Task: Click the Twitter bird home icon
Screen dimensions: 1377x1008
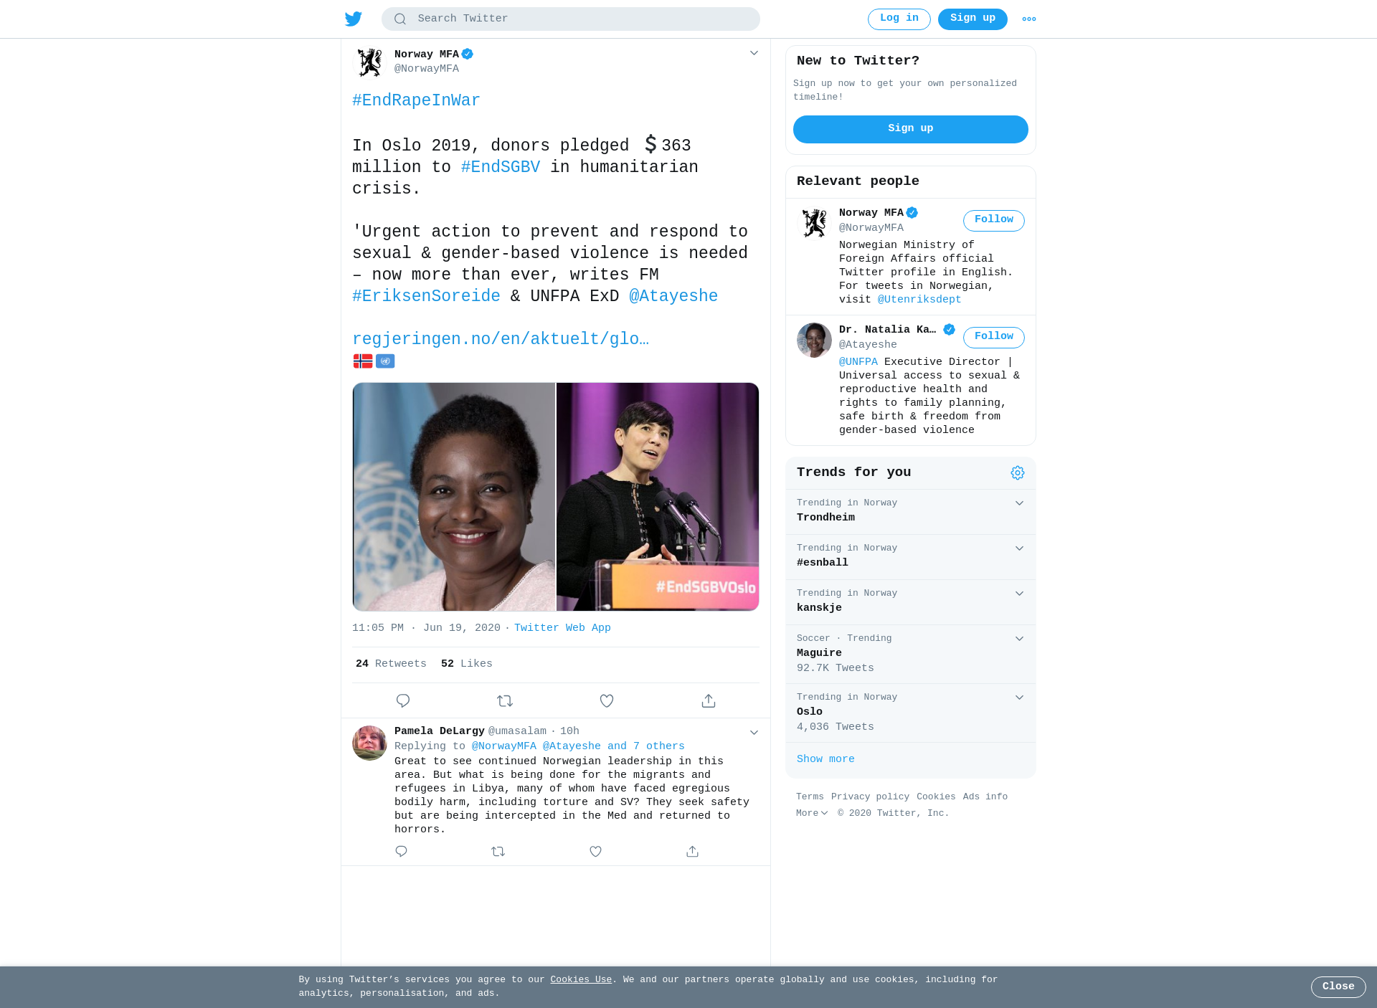Action: coord(354,19)
